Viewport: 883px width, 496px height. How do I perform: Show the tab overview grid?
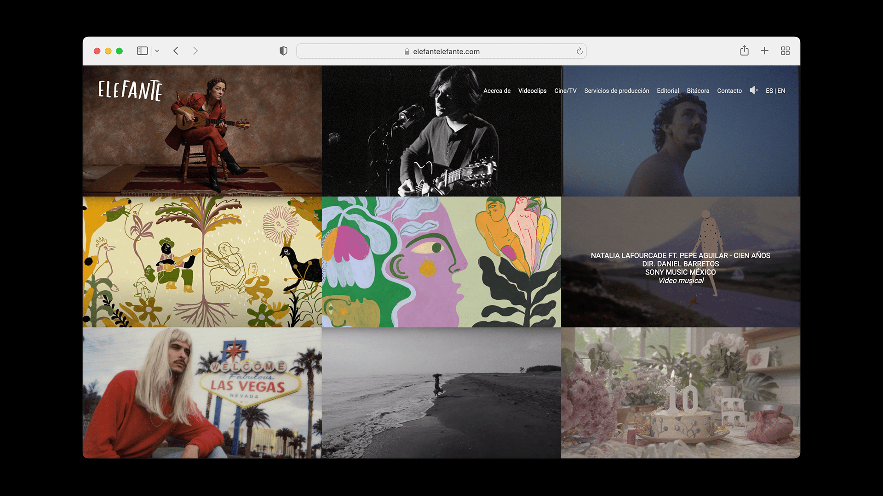pos(785,51)
